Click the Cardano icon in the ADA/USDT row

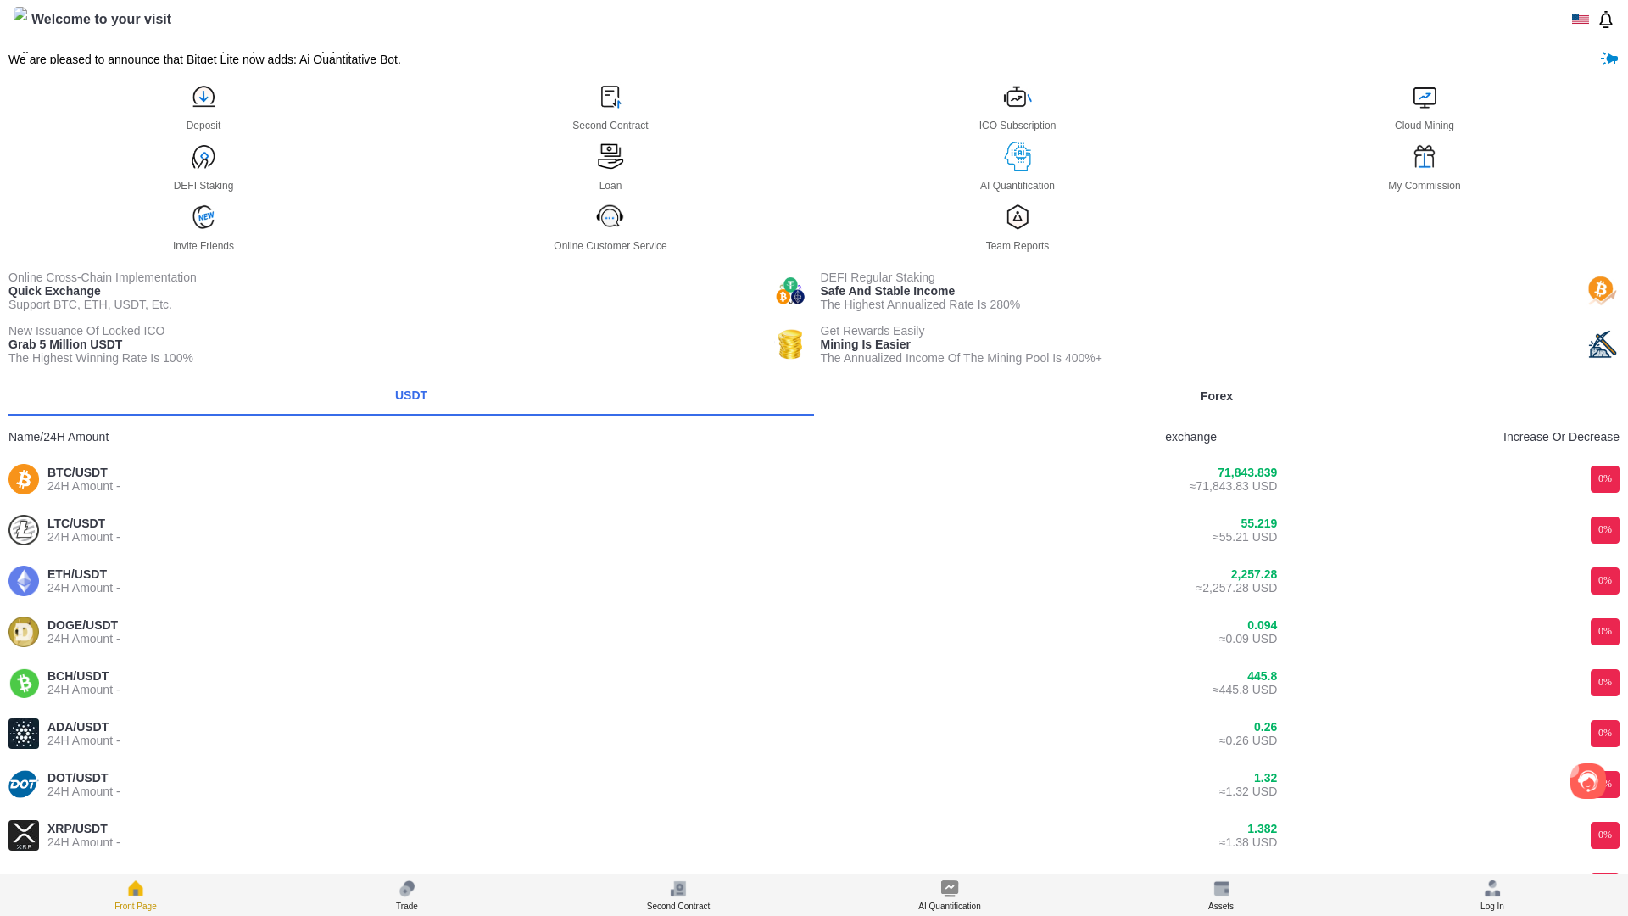24,734
